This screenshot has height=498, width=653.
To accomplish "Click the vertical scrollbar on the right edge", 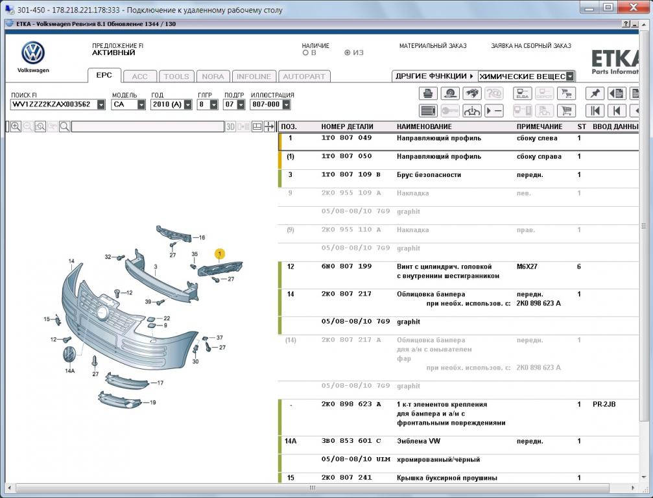I will [644, 226].
